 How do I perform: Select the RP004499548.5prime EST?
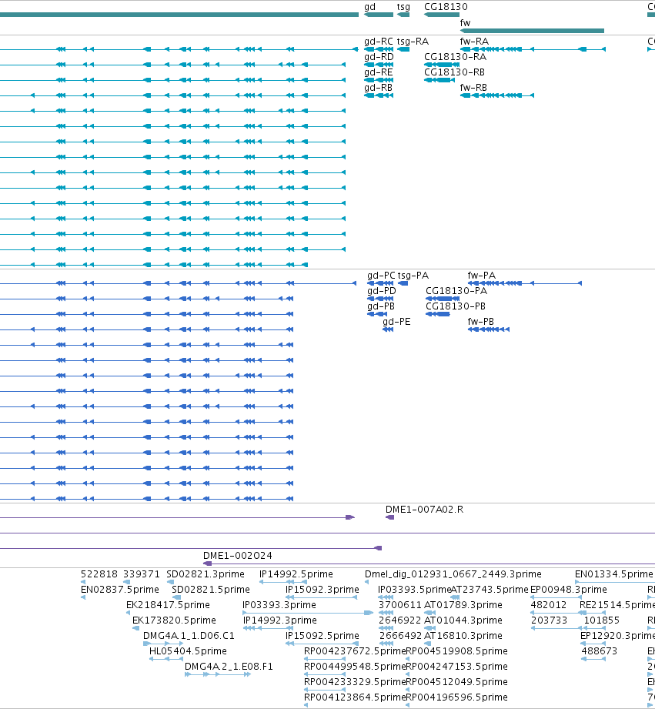(x=325, y=674)
